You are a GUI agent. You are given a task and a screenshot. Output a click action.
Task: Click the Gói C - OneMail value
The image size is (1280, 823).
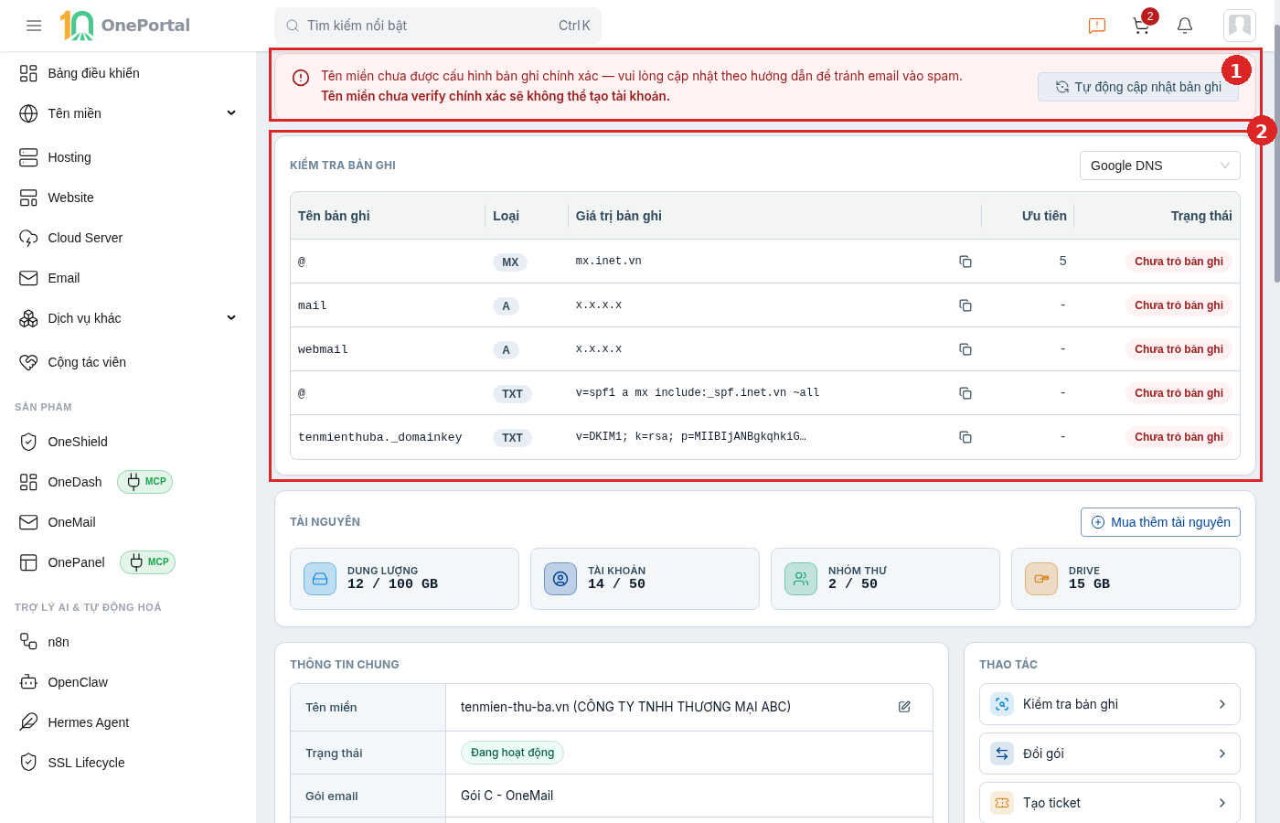pos(507,796)
